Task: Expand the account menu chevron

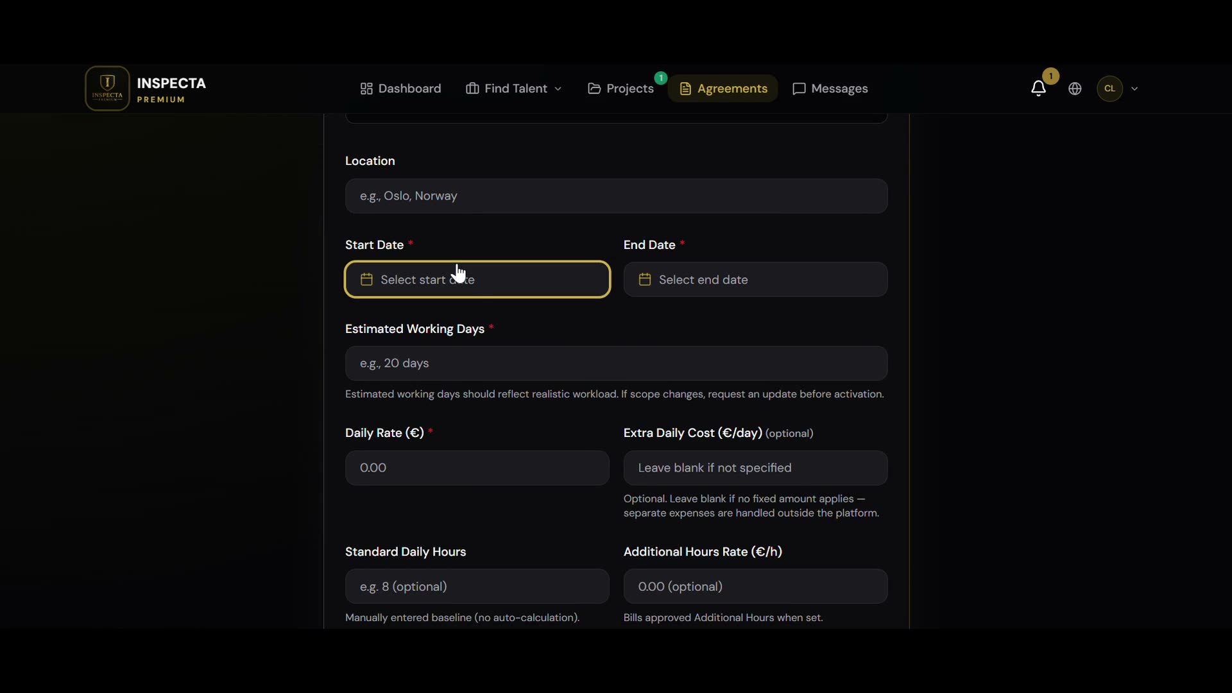Action: [1134, 89]
